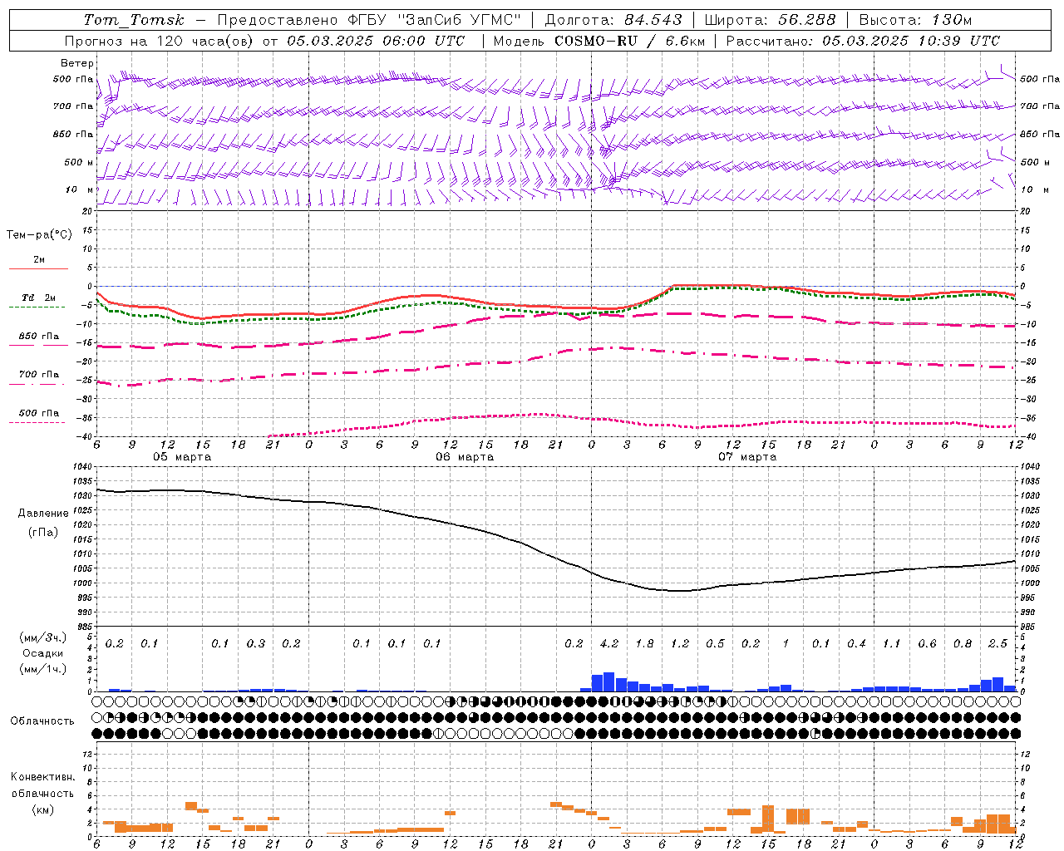The width and height of the screenshot is (1064, 851).
Task: Click the 0.8 precipitation value
Action: (963, 644)
